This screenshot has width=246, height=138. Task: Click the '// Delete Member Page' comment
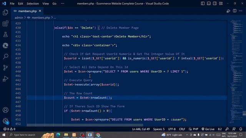click(x=120, y=28)
